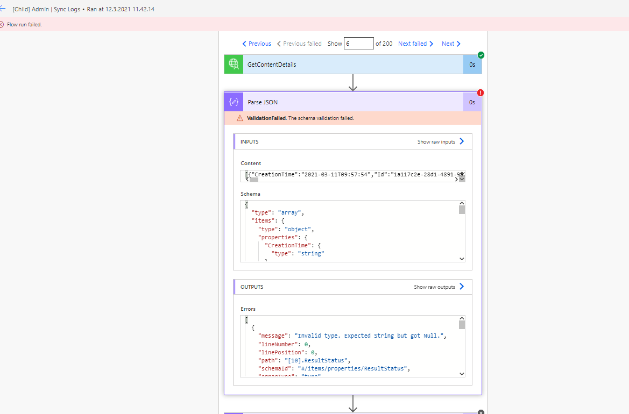
Task: Open Show raw inputs
Action: point(437,141)
